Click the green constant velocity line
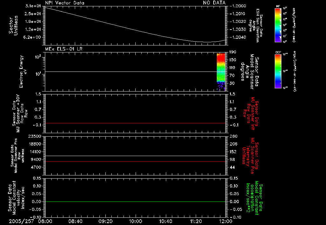This screenshot has height=225, width=326. point(135,201)
